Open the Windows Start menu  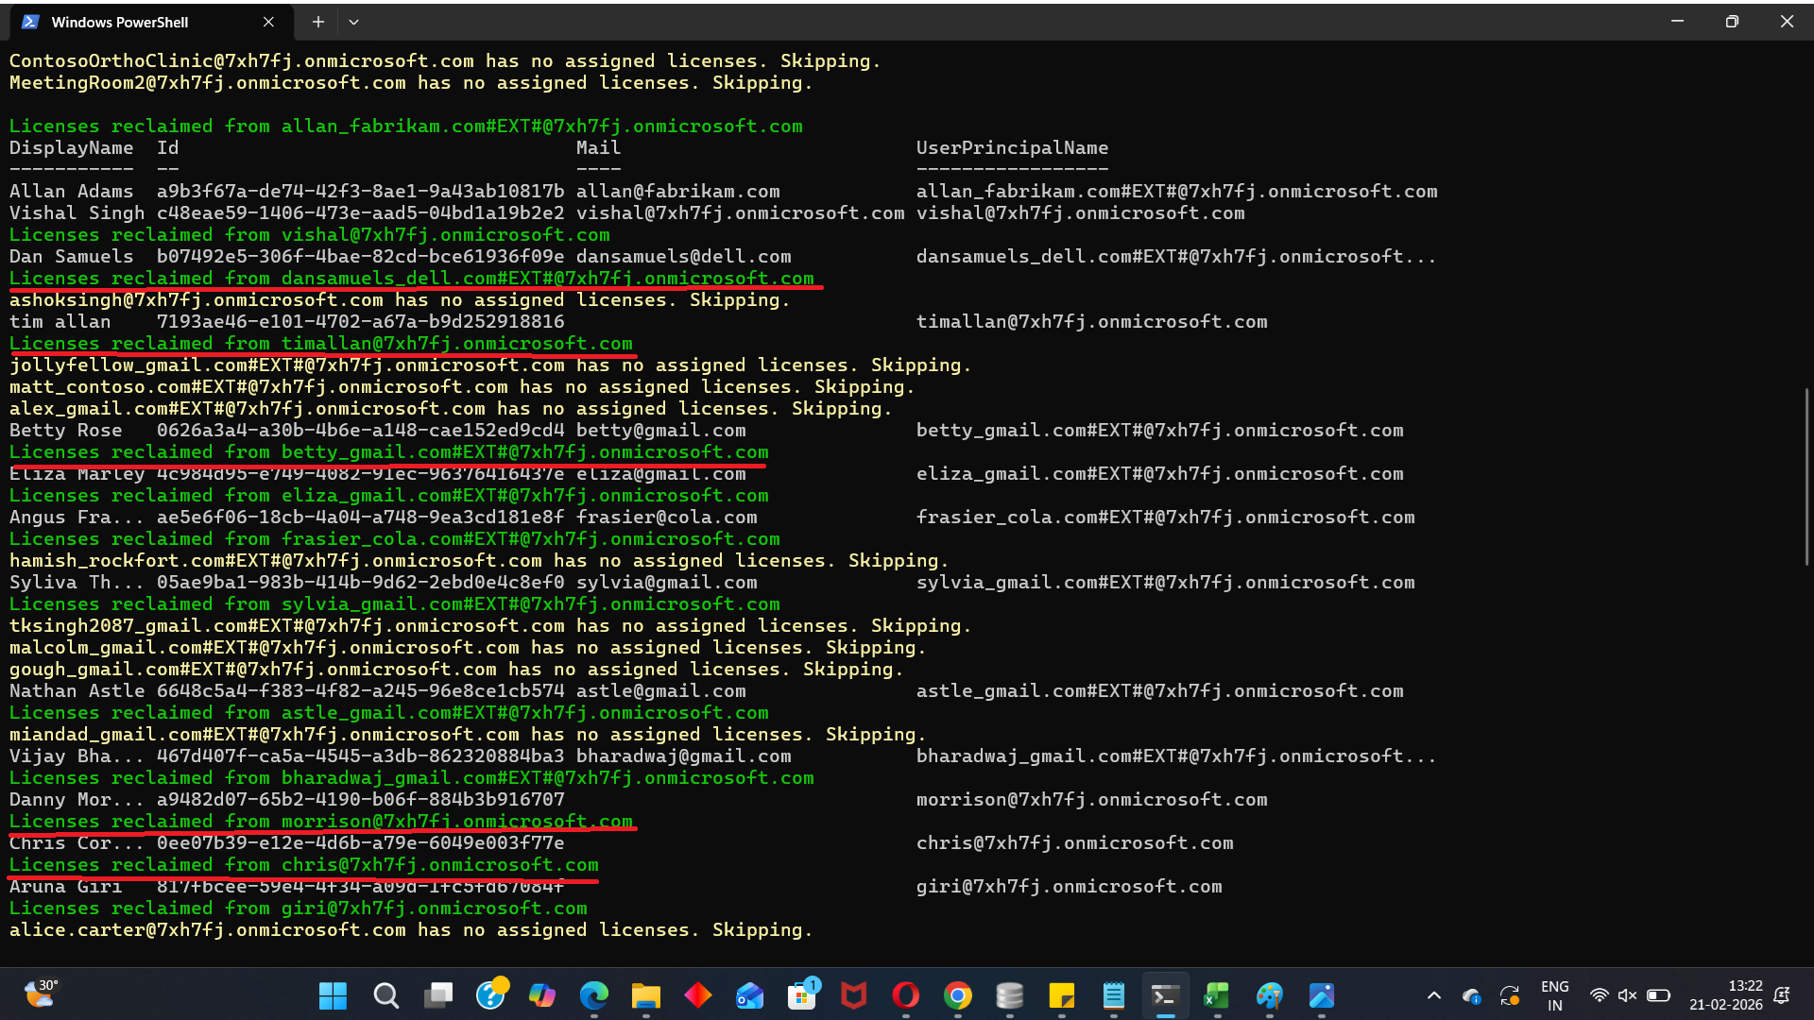click(333, 995)
